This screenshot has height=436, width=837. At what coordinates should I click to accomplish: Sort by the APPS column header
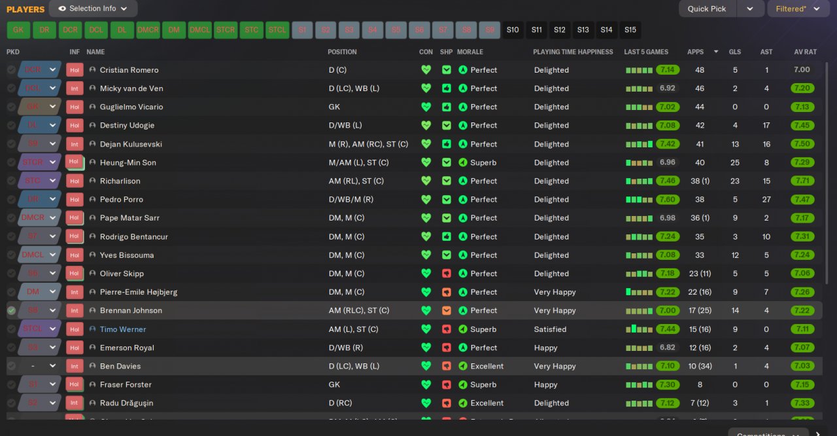pos(696,52)
